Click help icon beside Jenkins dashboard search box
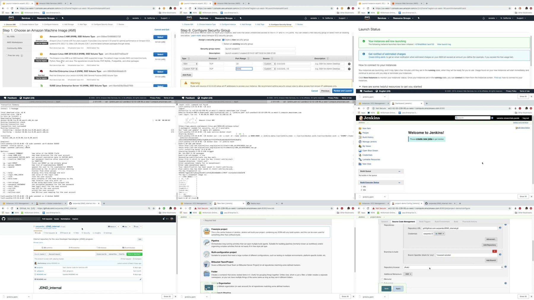The image size is (534, 300). point(492,118)
